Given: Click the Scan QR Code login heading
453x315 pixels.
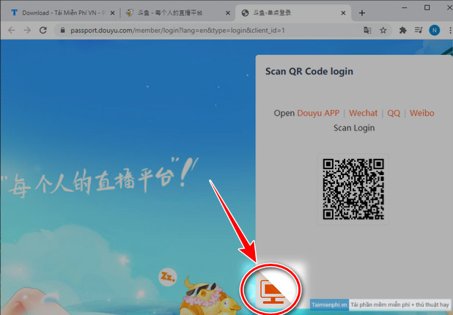Looking at the screenshot, I should [309, 71].
